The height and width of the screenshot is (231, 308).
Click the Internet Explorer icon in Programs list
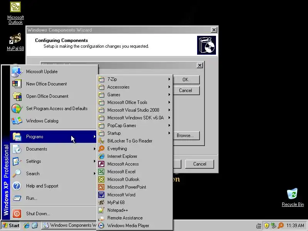point(101,156)
